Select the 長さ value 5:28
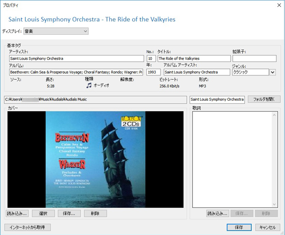The width and height of the screenshot is (285, 235). [x=50, y=86]
